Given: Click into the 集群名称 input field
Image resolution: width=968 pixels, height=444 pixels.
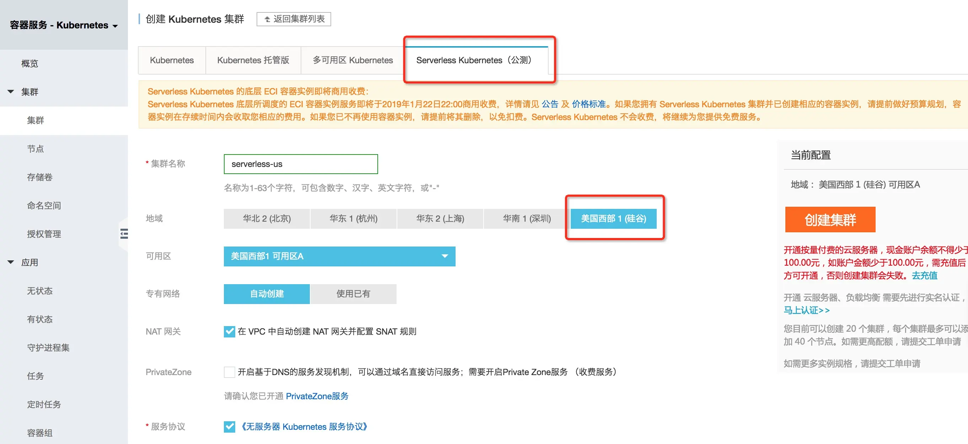Looking at the screenshot, I should 301,164.
